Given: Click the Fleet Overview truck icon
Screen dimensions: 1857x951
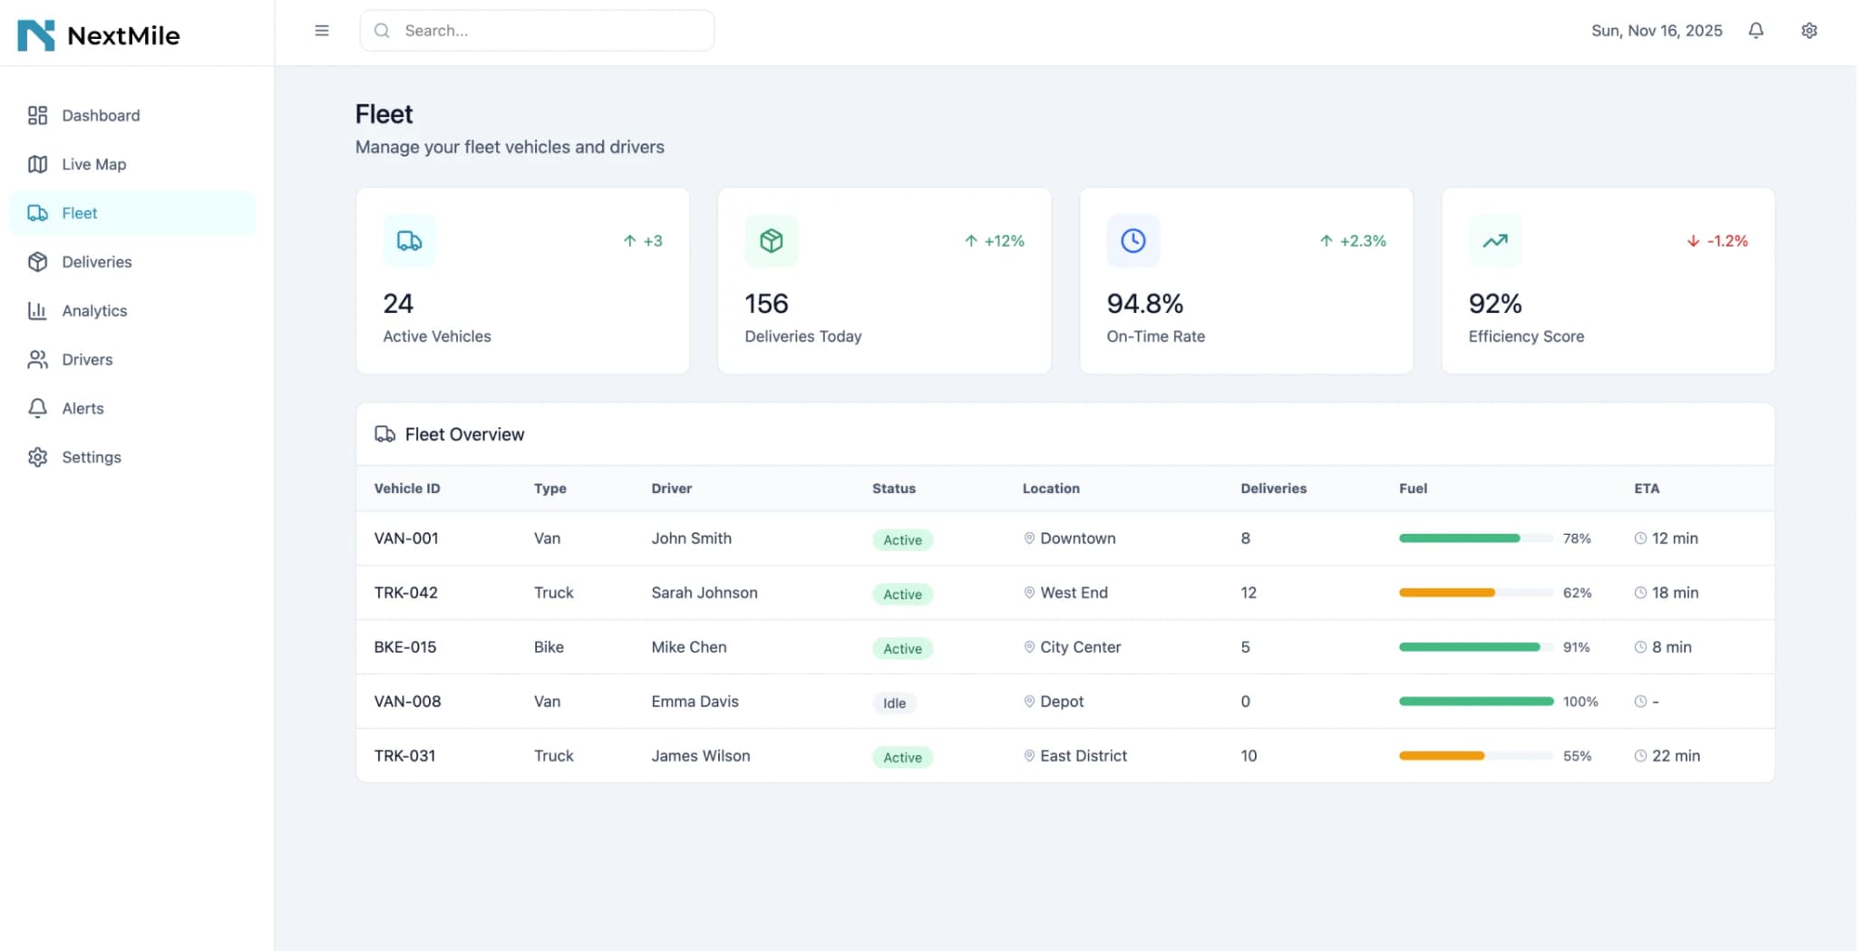Looking at the screenshot, I should pyautogui.click(x=384, y=434).
